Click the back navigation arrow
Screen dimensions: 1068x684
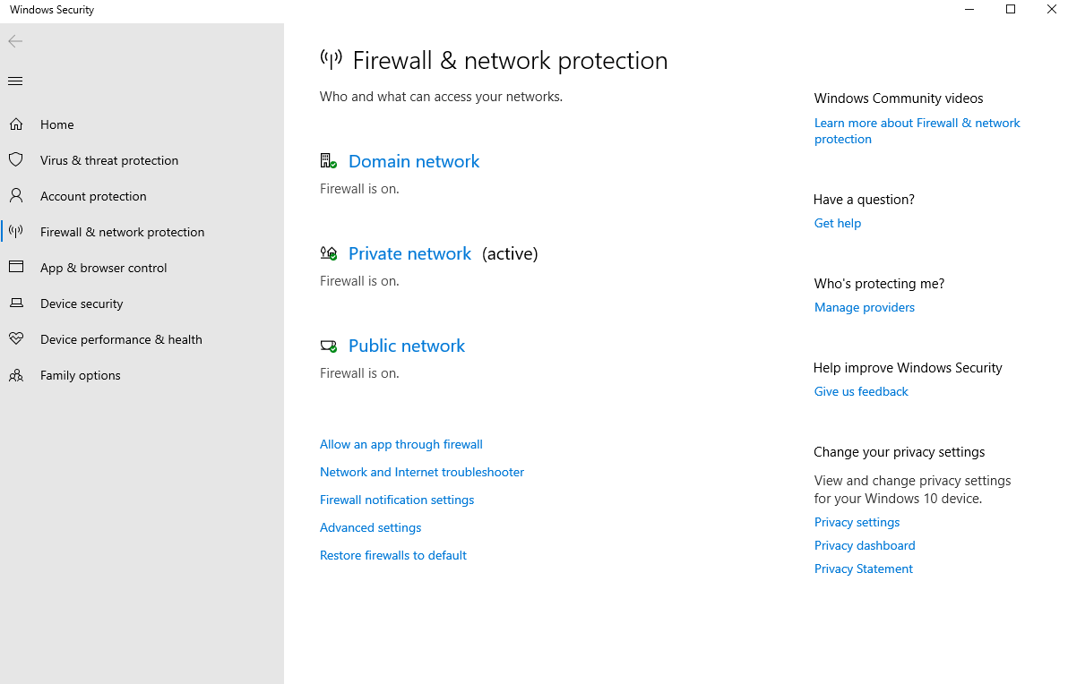pos(14,41)
